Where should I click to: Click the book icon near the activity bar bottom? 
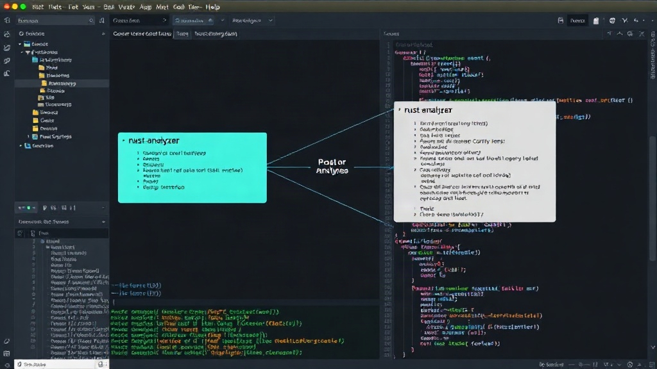(x=7, y=354)
